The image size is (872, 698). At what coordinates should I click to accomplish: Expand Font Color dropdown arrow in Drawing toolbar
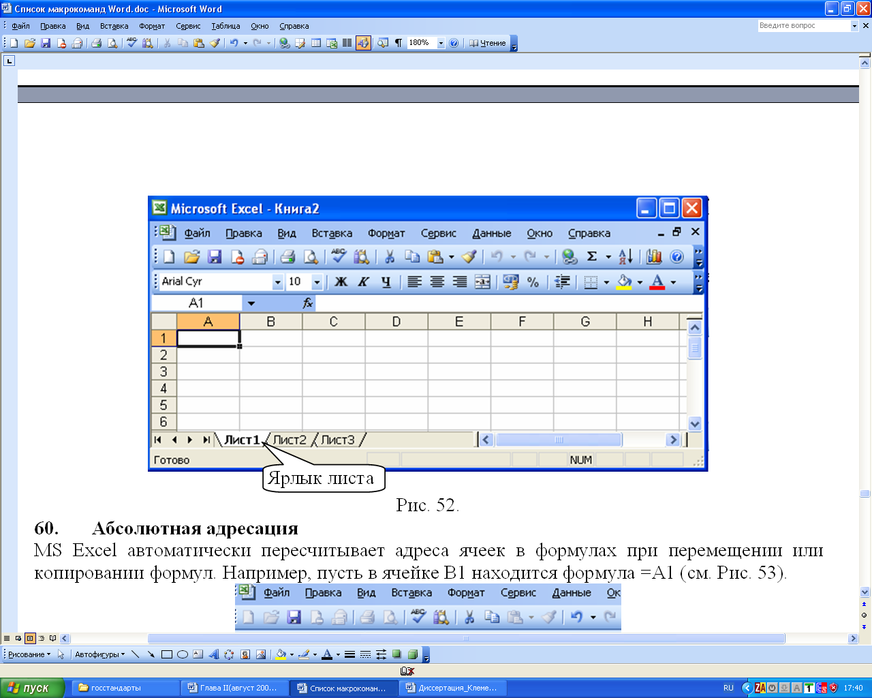(338, 654)
